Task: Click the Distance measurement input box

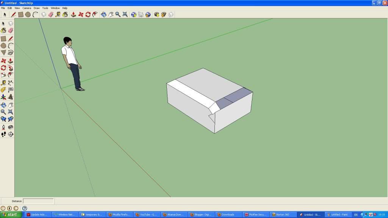Action: [x=38, y=201]
